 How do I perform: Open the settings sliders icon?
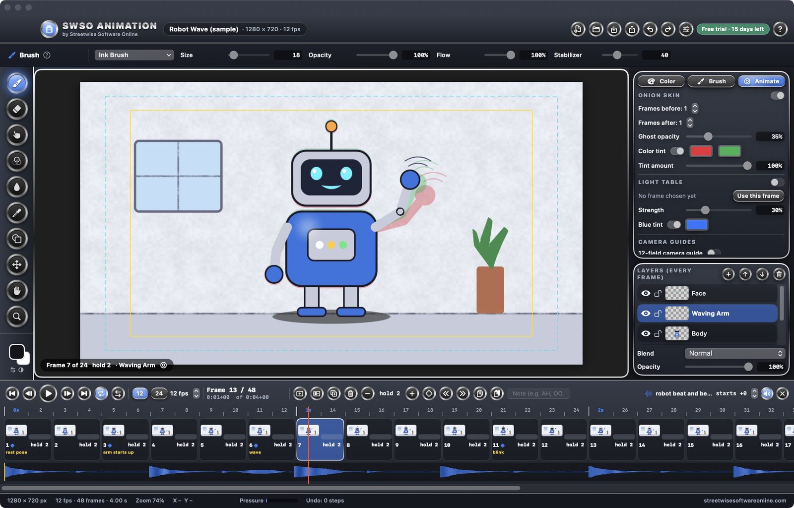[686, 29]
